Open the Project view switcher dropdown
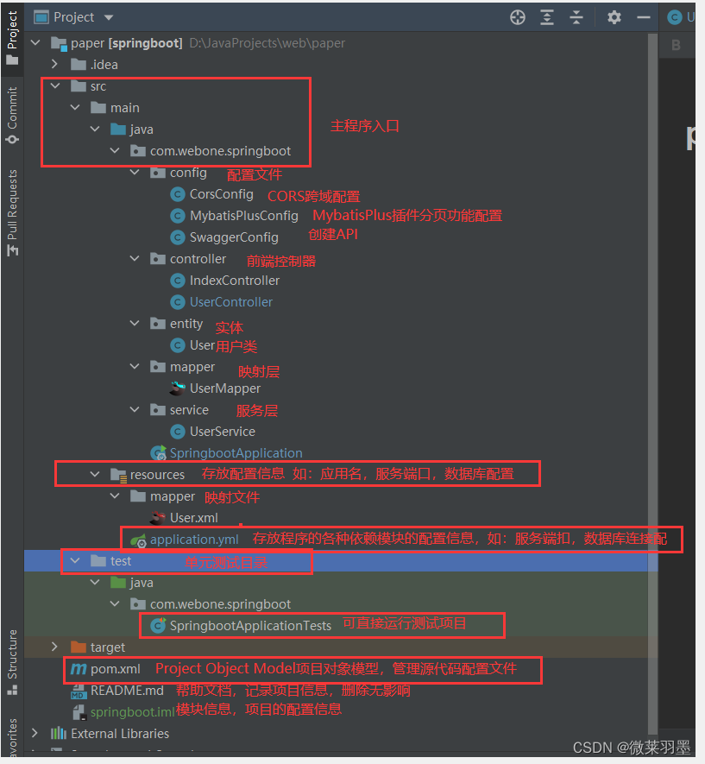Screen dimensions: 705x764 107,16
